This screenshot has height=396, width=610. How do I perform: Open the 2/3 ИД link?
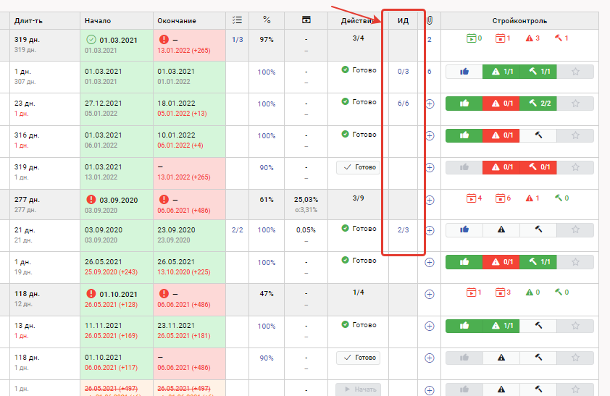(x=403, y=229)
